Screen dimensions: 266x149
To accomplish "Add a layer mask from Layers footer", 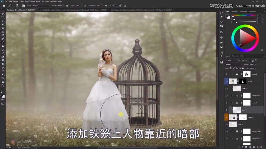I will [246, 147].
